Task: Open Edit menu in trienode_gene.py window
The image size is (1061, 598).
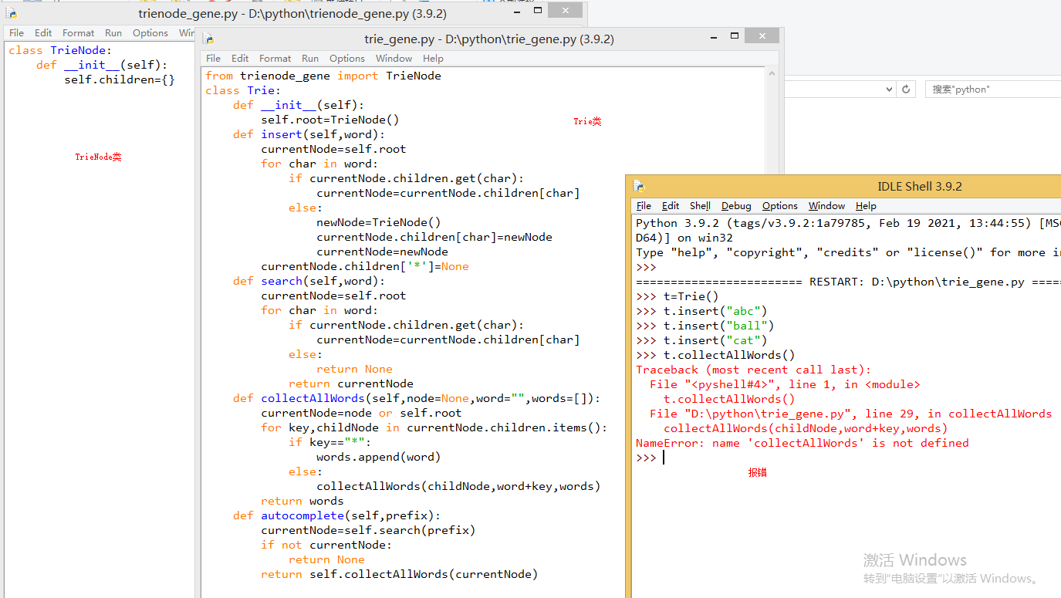Action: (43, 33)
